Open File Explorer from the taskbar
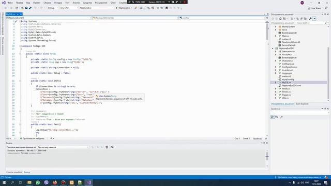This screenshot has height=186, width=331. coord(29,182)
